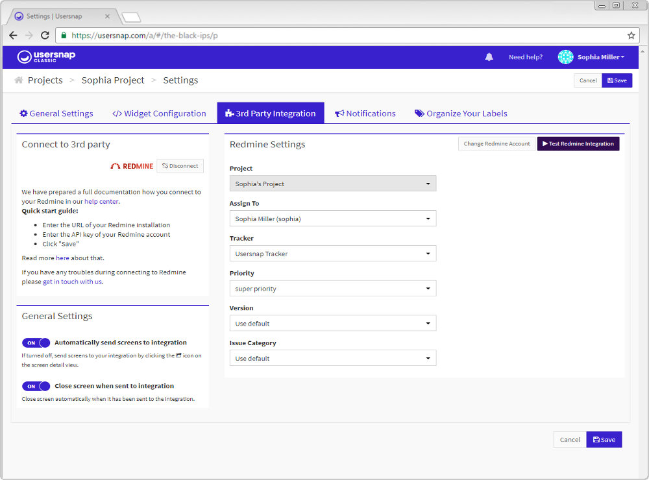
Task: Reload the page in the browser
Action: pos(45,36)
